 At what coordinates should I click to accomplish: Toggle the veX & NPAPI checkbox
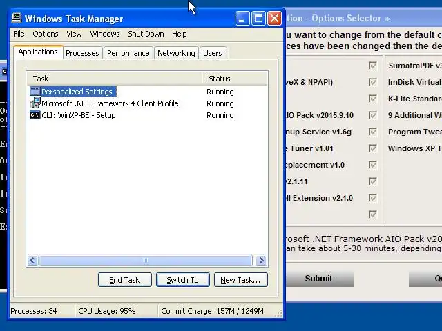click(373, 82)
